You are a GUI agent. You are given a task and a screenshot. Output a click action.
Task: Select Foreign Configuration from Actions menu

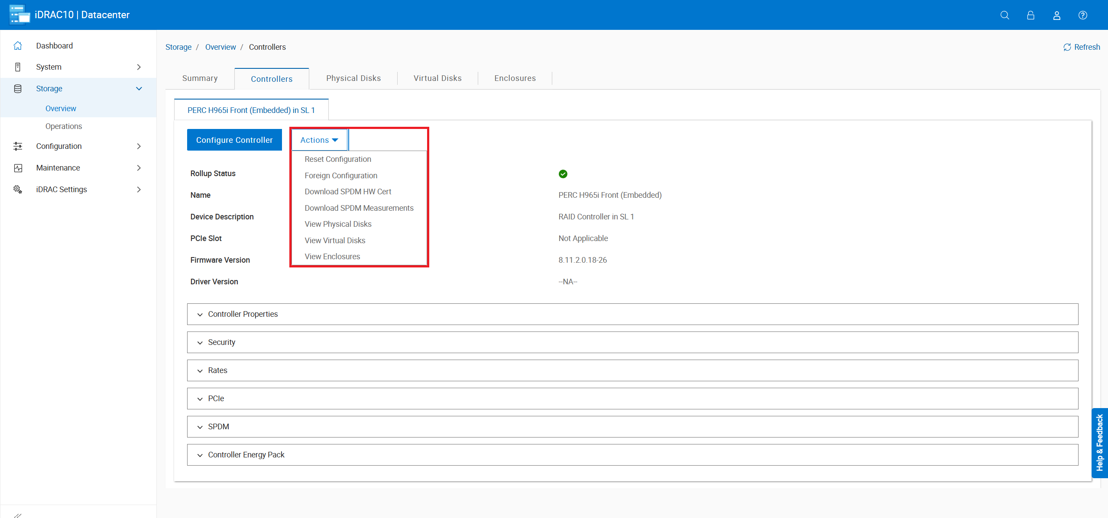pyautogui.click(x=340, y=176)
